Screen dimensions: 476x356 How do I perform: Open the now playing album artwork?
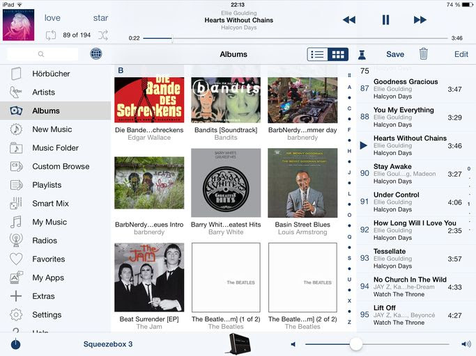coord(19,25)
